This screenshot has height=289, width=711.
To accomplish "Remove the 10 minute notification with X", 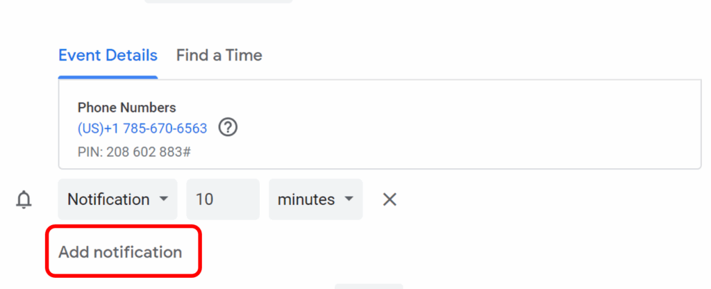I will point(390,200).
